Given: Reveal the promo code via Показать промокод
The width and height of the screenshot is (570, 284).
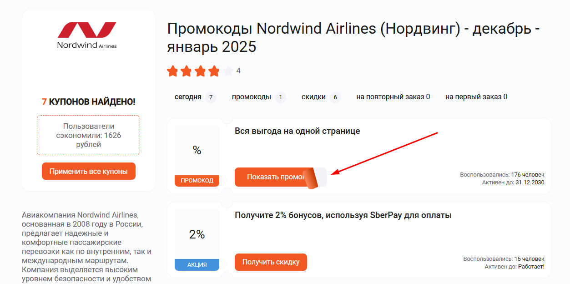Looking at the screenshot, I should pyautogui.click(x=272, y=177).
